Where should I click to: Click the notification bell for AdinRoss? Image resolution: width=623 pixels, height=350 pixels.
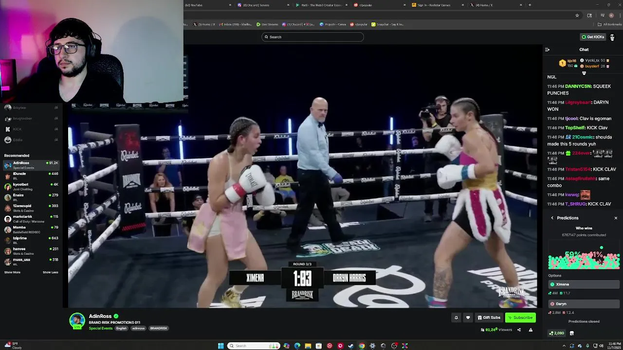(456, 317)
